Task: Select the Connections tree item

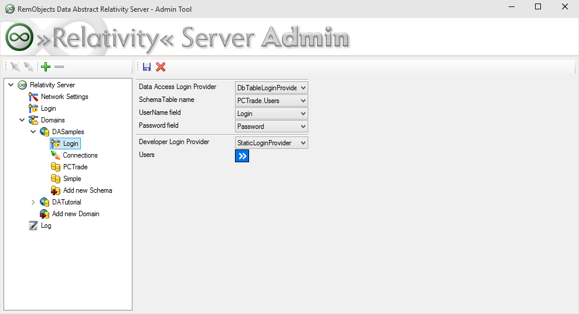Action: click(80, 155)
